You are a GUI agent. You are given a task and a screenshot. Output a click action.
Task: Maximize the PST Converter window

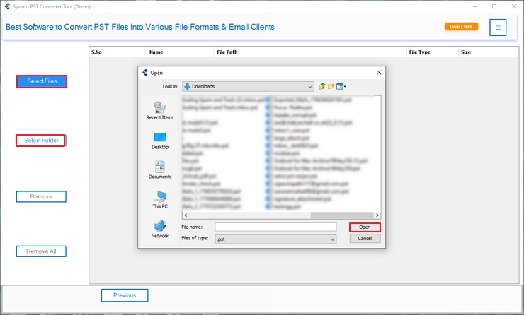coord(494,6)
